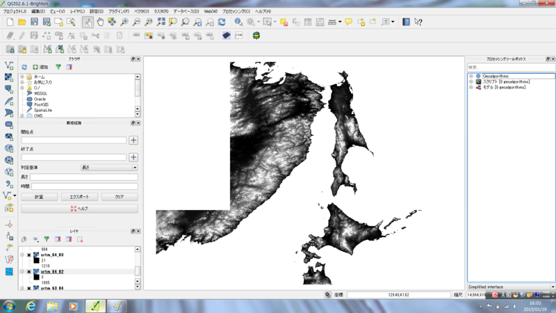This screenshot has height=313, width=556.
Task: Click the blue Refresh map icon in toolbar
Action: tap(222, 22)
